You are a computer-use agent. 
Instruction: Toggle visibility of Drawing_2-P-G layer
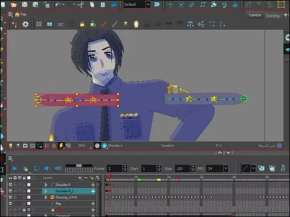coord(11,197)
